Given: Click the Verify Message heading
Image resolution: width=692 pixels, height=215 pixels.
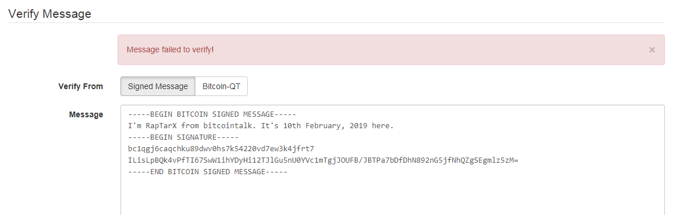Looking at the screenshot, I should point(50,14).
